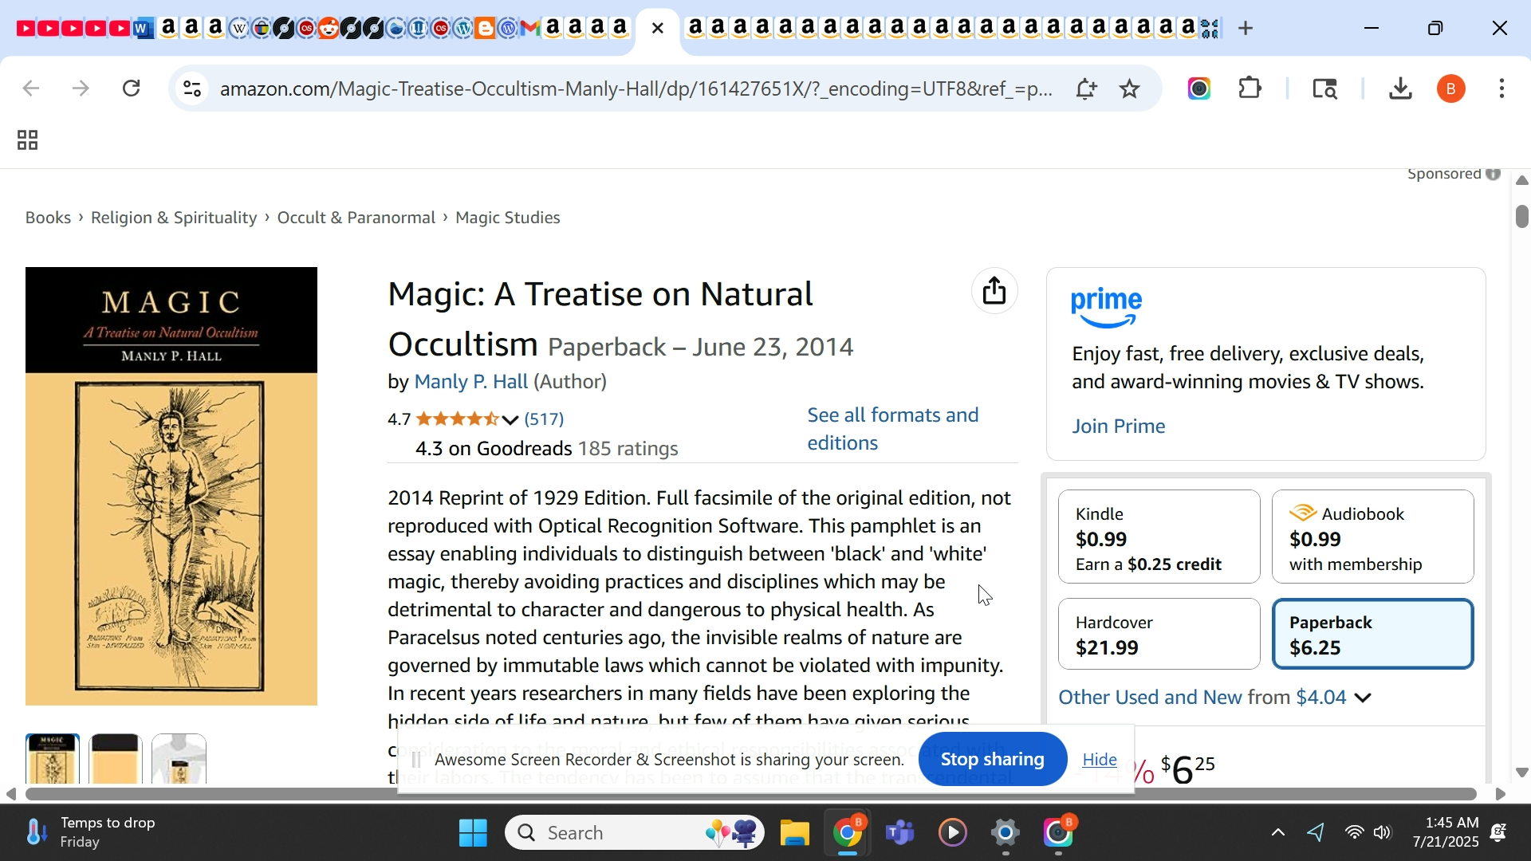Image resolution: width=1531 pixels, height=861 pixels.
Task: Select the Paperback $6.25 format
Action: (1373, 635)
